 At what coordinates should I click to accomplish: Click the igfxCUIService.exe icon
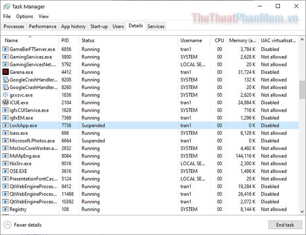coord(5,110)
